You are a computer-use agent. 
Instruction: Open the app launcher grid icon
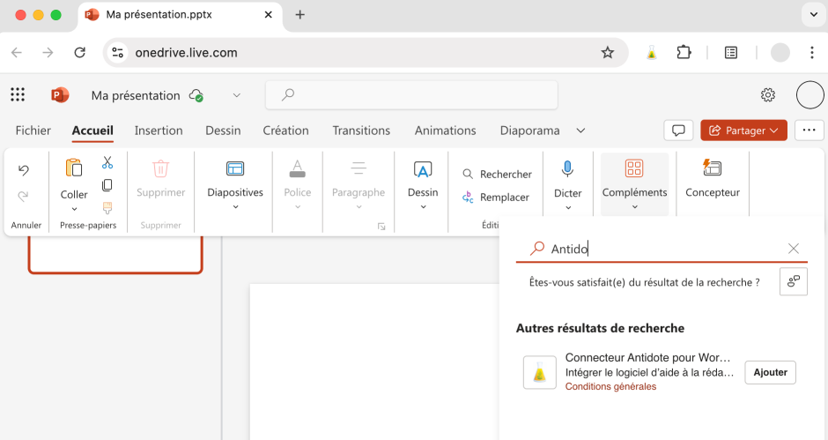tap(18, 95)
